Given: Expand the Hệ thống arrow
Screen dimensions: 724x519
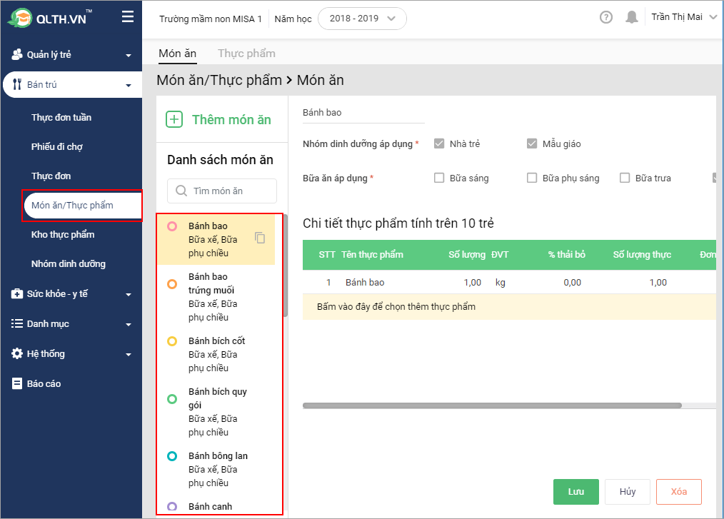Looking at the screenshot, I should (x=129, y=355).
